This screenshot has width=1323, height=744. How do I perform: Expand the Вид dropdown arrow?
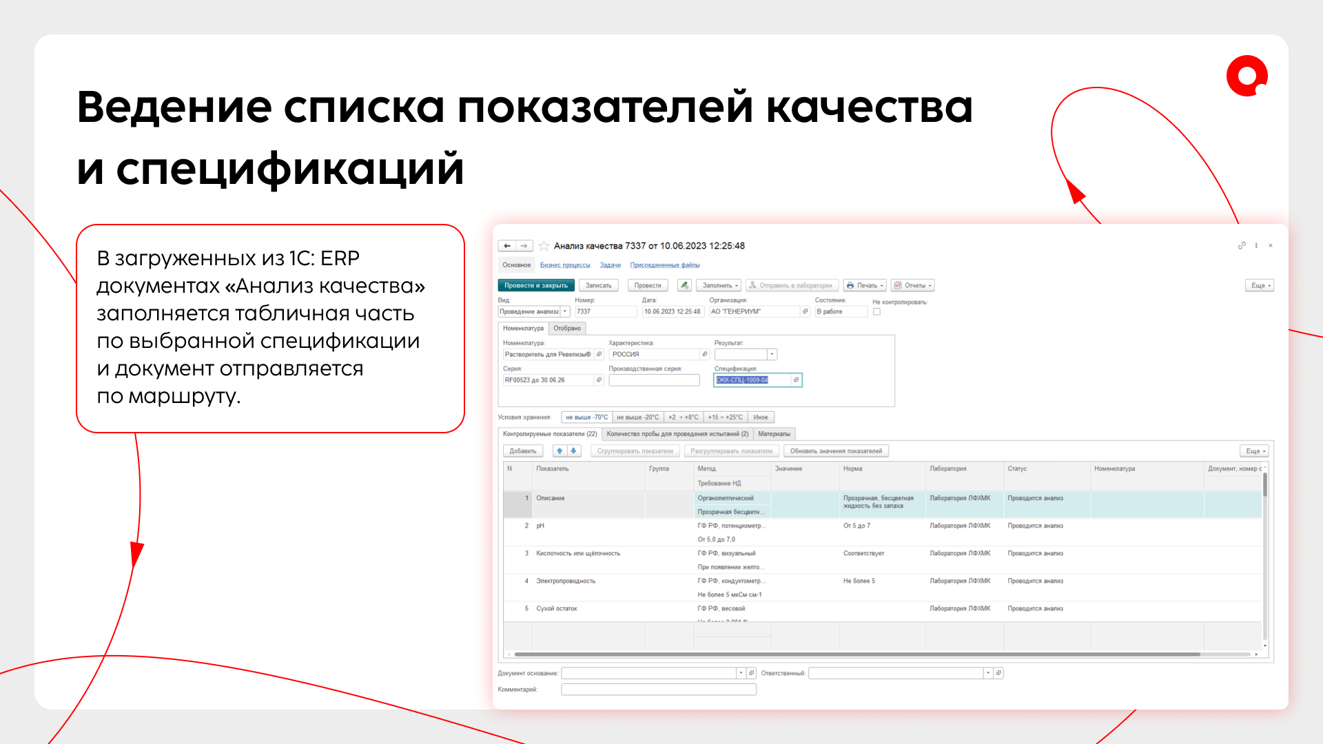pos(565,311)
